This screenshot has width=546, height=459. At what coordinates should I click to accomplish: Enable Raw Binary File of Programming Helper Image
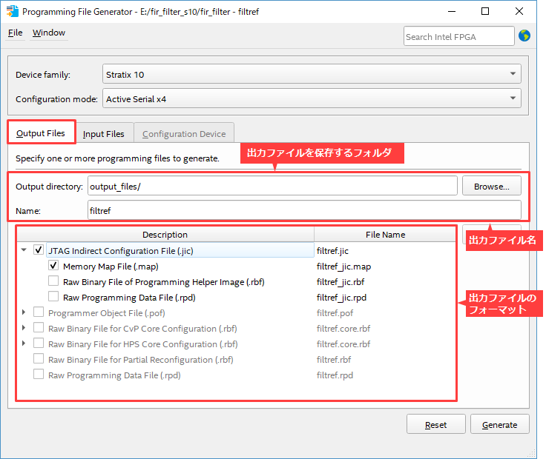click(53, 282)
